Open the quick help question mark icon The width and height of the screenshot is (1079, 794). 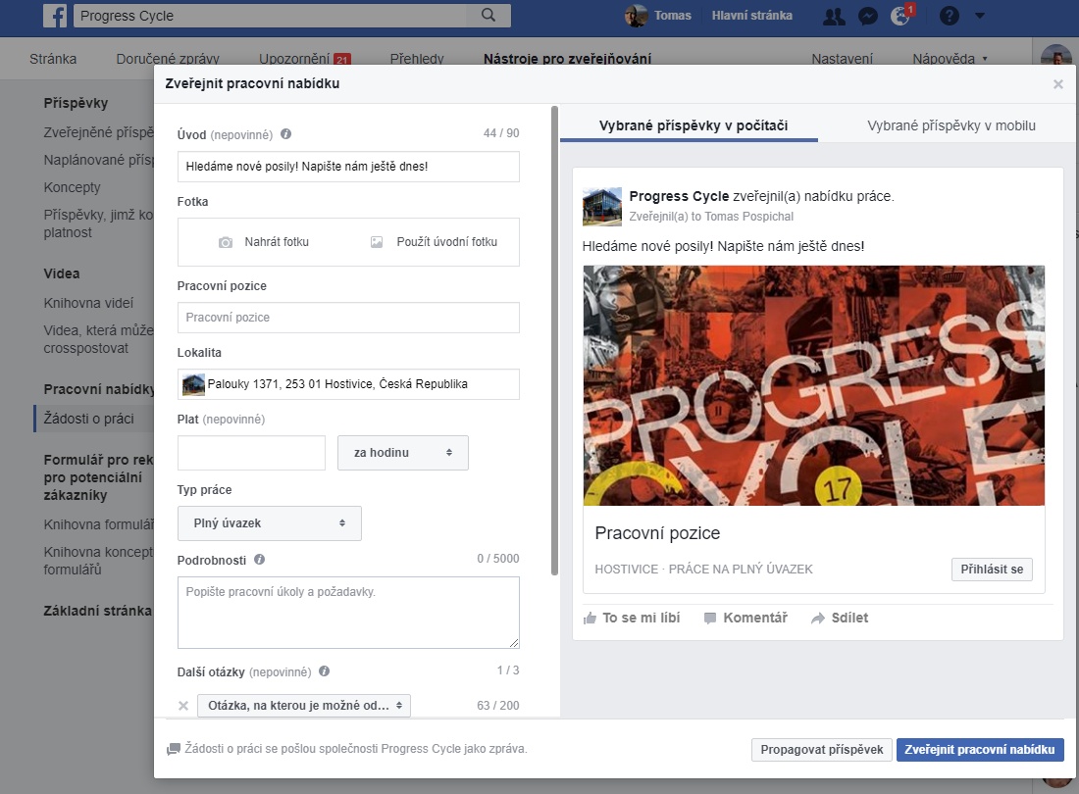pos(949,16)
